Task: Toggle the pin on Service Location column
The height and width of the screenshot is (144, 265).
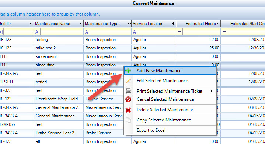Action: pos(174,24)
